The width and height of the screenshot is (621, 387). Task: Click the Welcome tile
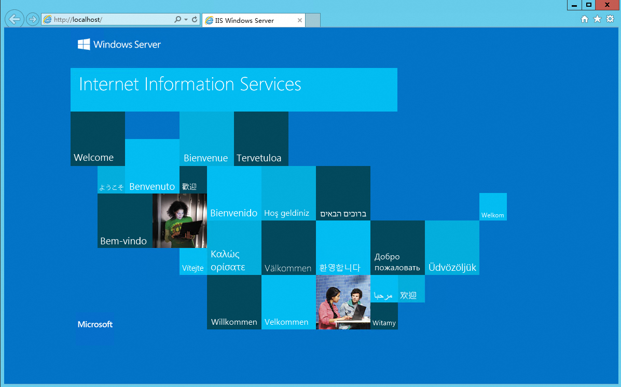[x=98, y=139]
